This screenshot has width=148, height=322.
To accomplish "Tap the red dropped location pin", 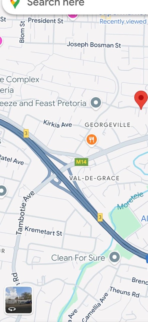I will (x=141, y=100).
